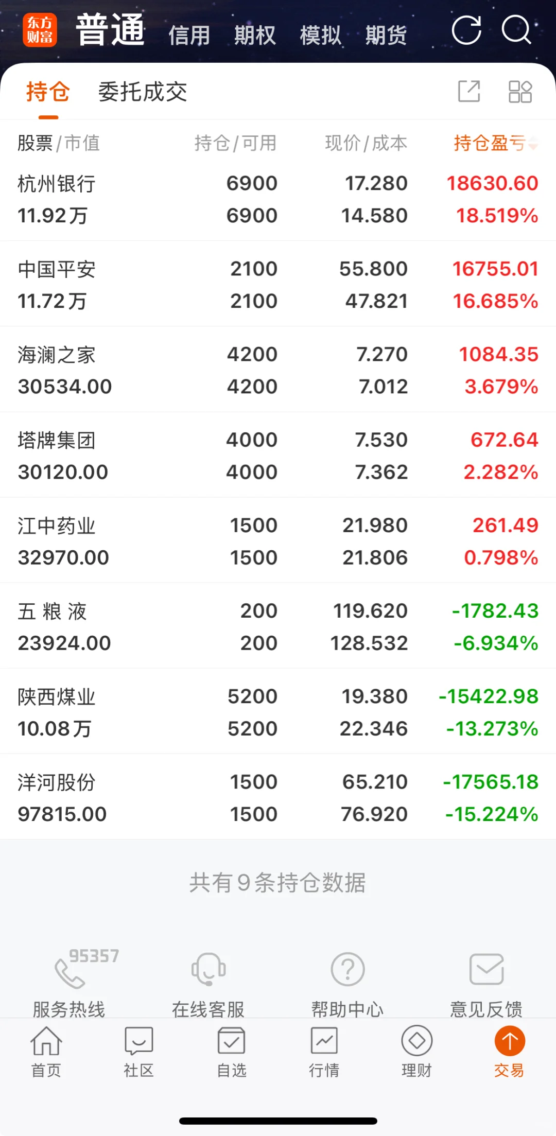The image size is (556, 1136).
Task: Go to 首页 in bottom navigation
Action: click(46, 1052)
